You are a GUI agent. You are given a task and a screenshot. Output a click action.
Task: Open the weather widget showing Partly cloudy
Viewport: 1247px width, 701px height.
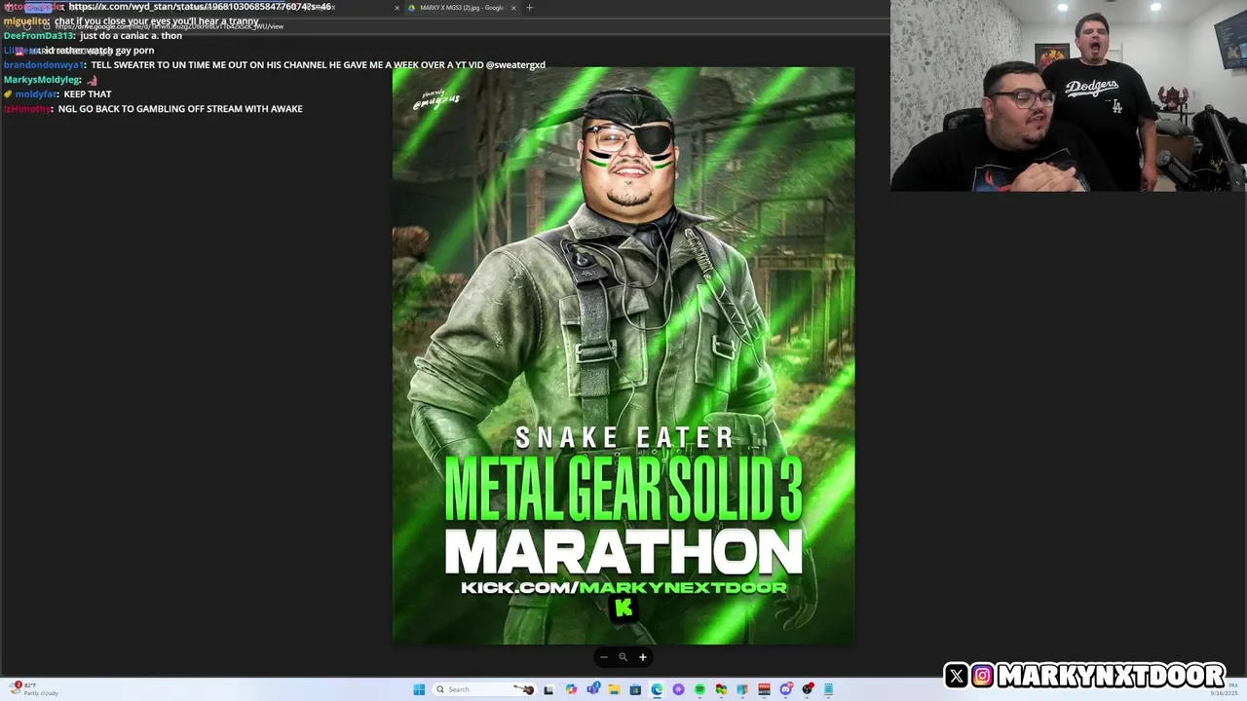tap(35, 689)
